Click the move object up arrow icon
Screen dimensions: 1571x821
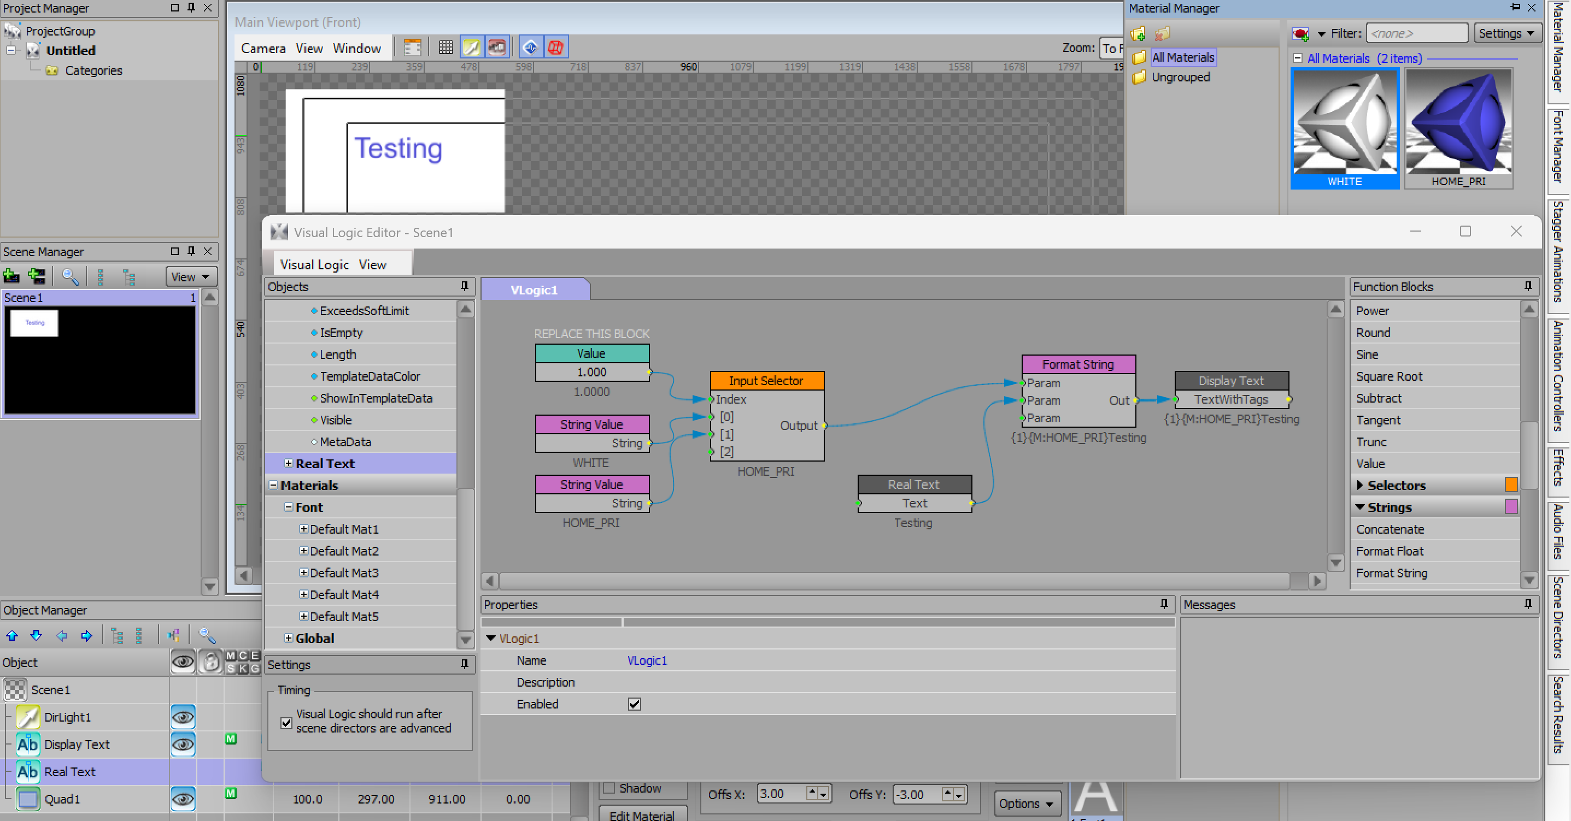(x=11, y=636)
